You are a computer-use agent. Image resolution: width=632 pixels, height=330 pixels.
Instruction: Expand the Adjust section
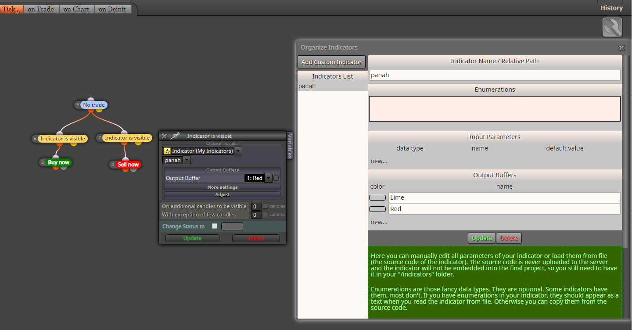tap(223, 194)
